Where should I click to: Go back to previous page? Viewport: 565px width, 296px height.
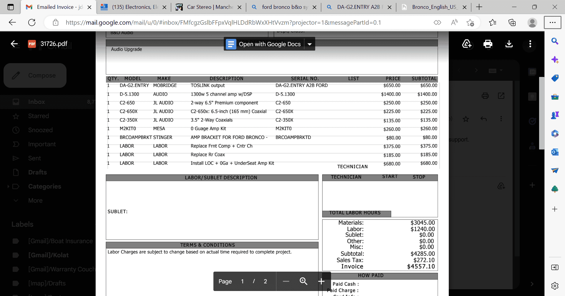point(12,22)
